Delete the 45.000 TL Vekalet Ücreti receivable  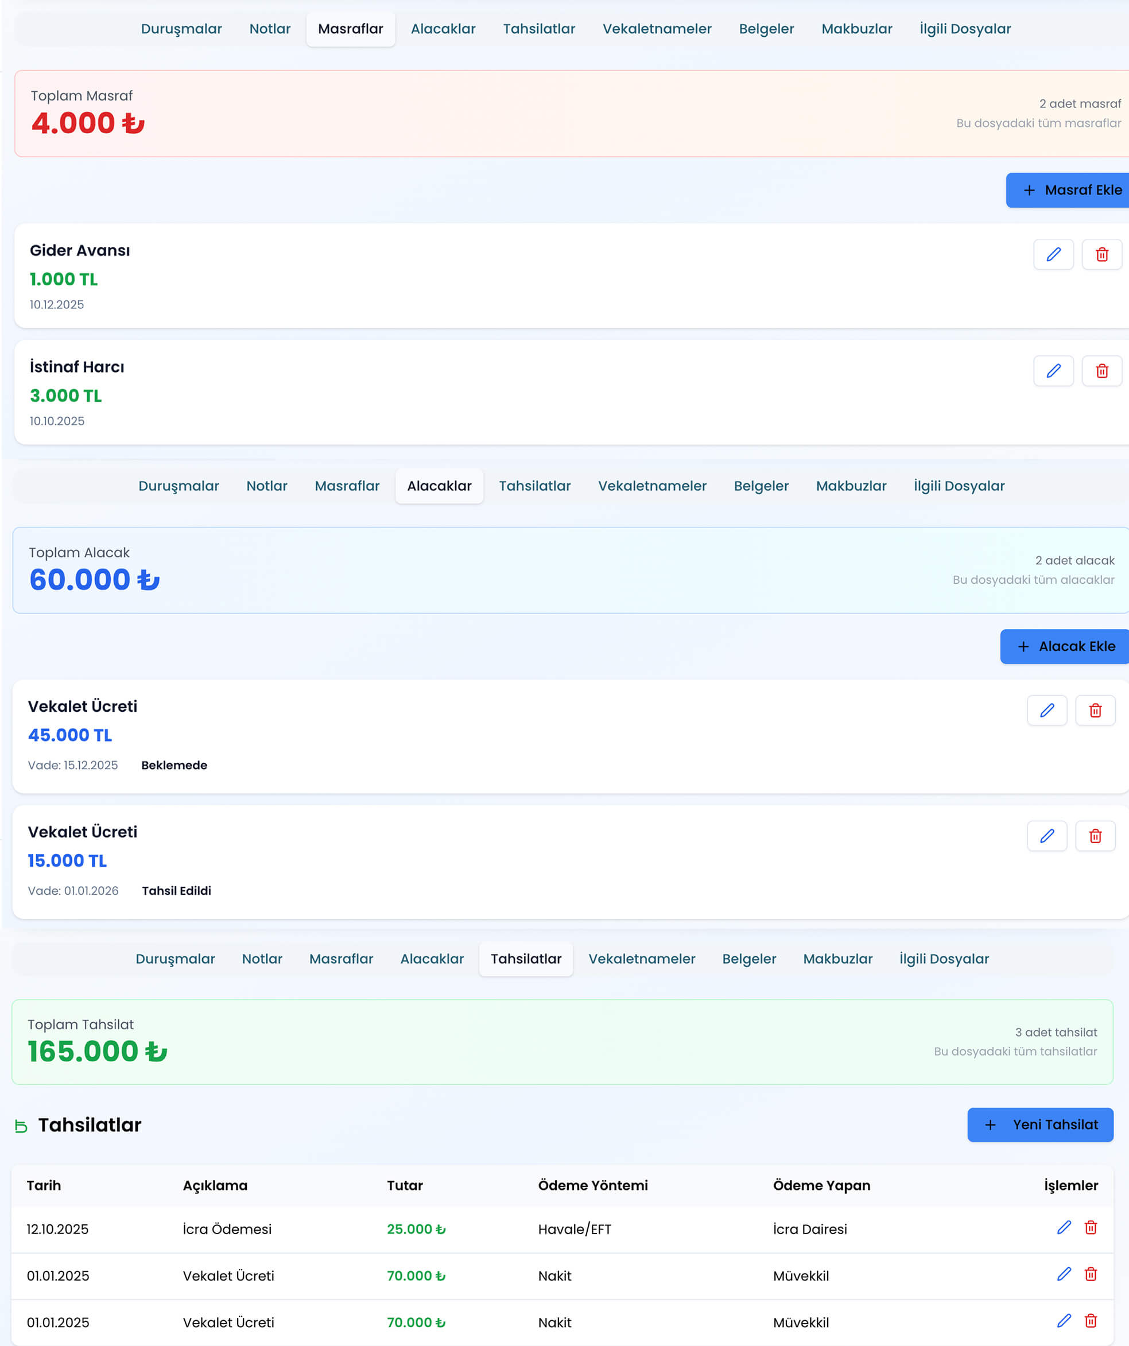[1095, 710]
